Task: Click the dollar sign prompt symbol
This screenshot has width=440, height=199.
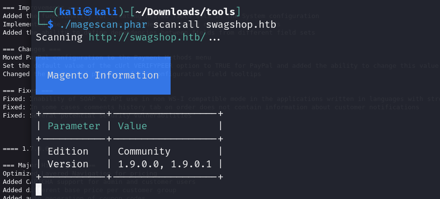Action: tap(50, 24)
